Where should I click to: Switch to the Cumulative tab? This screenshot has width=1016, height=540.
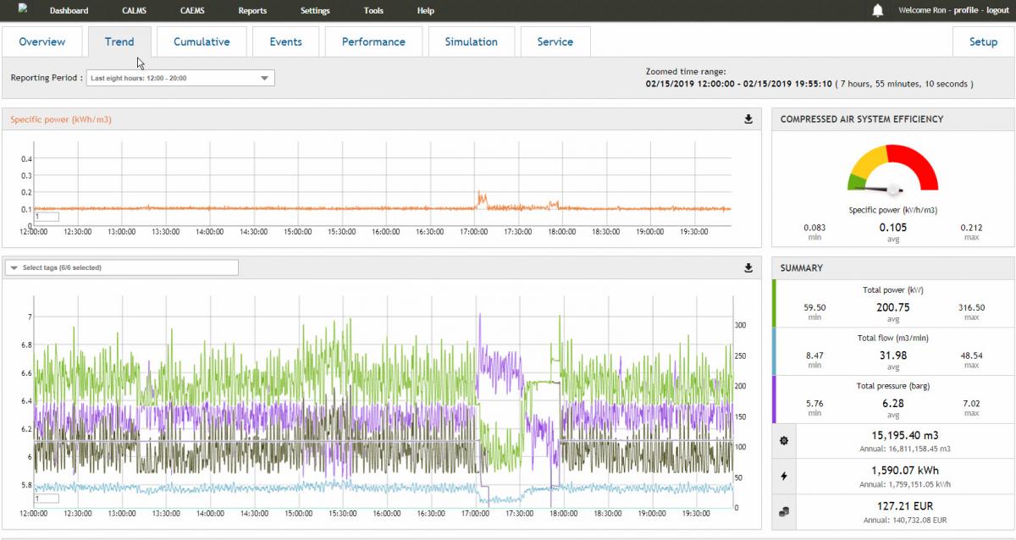coord(202,41)
